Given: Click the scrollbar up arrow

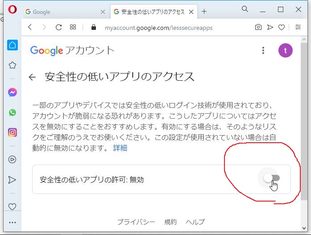Looking at the screenshot, I should 304,39.
